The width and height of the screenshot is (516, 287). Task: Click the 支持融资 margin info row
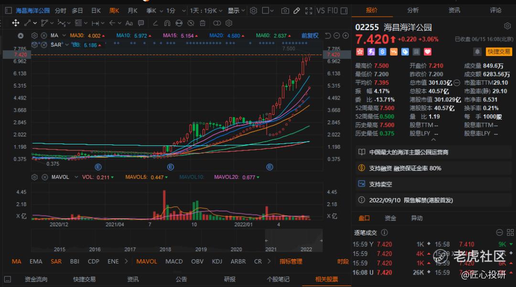coord(433,168)
